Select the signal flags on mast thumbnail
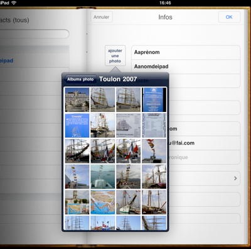The image size is (251, 249). click(154, 151)
